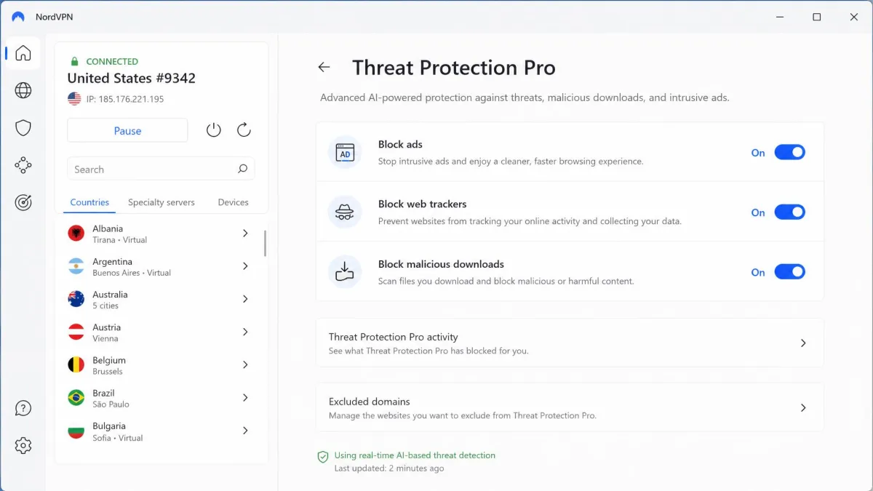Open the Help question mark icon
873x491 pixels.
click(23, 408)
